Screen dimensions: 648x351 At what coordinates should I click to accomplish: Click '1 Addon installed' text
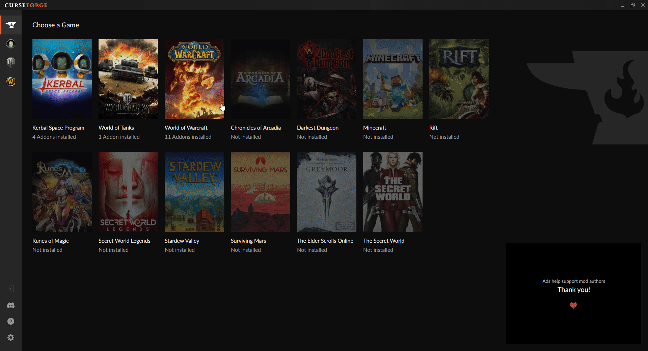pyautogui.click(x=119, y=137)
